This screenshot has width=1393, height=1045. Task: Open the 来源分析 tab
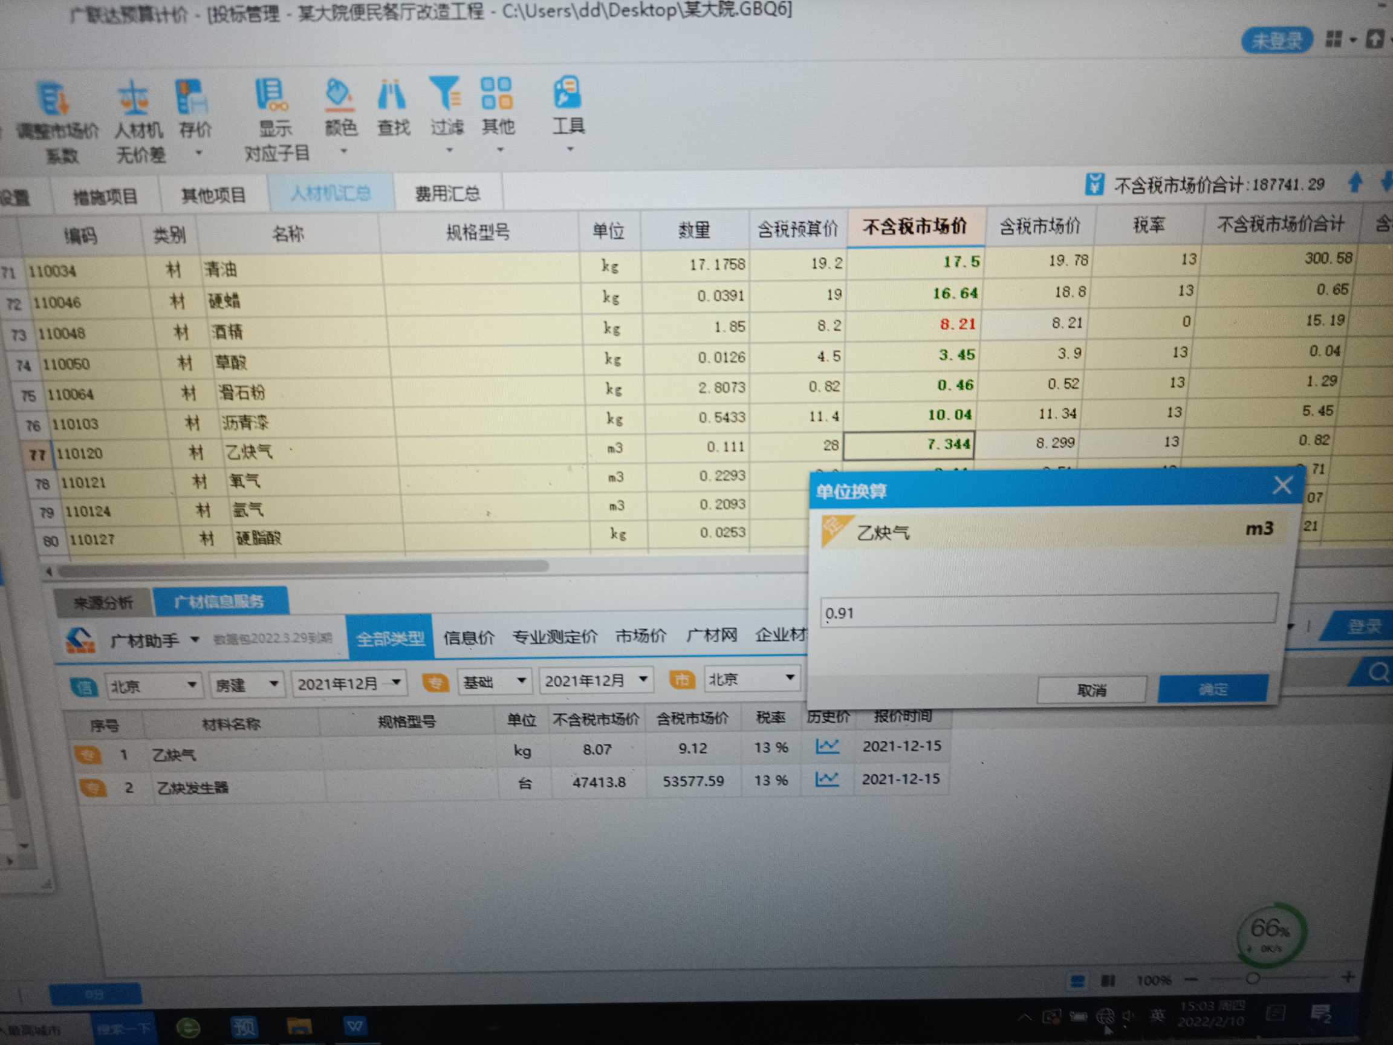(103, 603)
